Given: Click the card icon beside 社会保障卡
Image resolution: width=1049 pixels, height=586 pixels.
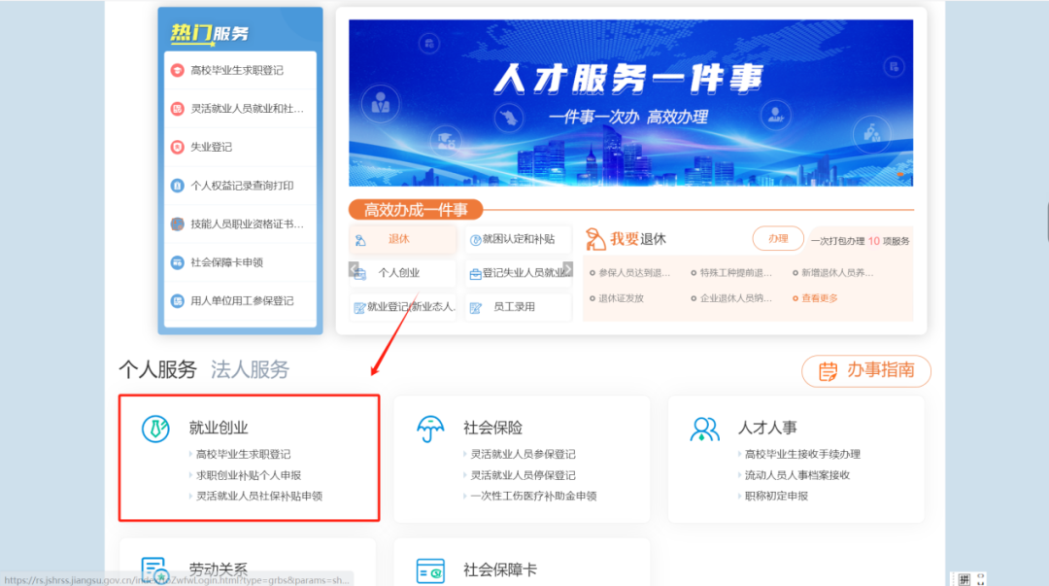Looking at the screenshot, I should (428, 569).
